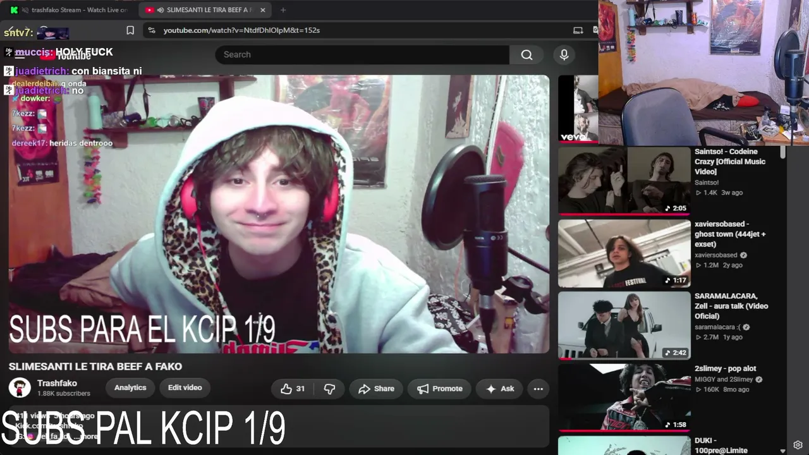Open the more actions three-dot menu
809x455 pixels.
click(538, 389)
